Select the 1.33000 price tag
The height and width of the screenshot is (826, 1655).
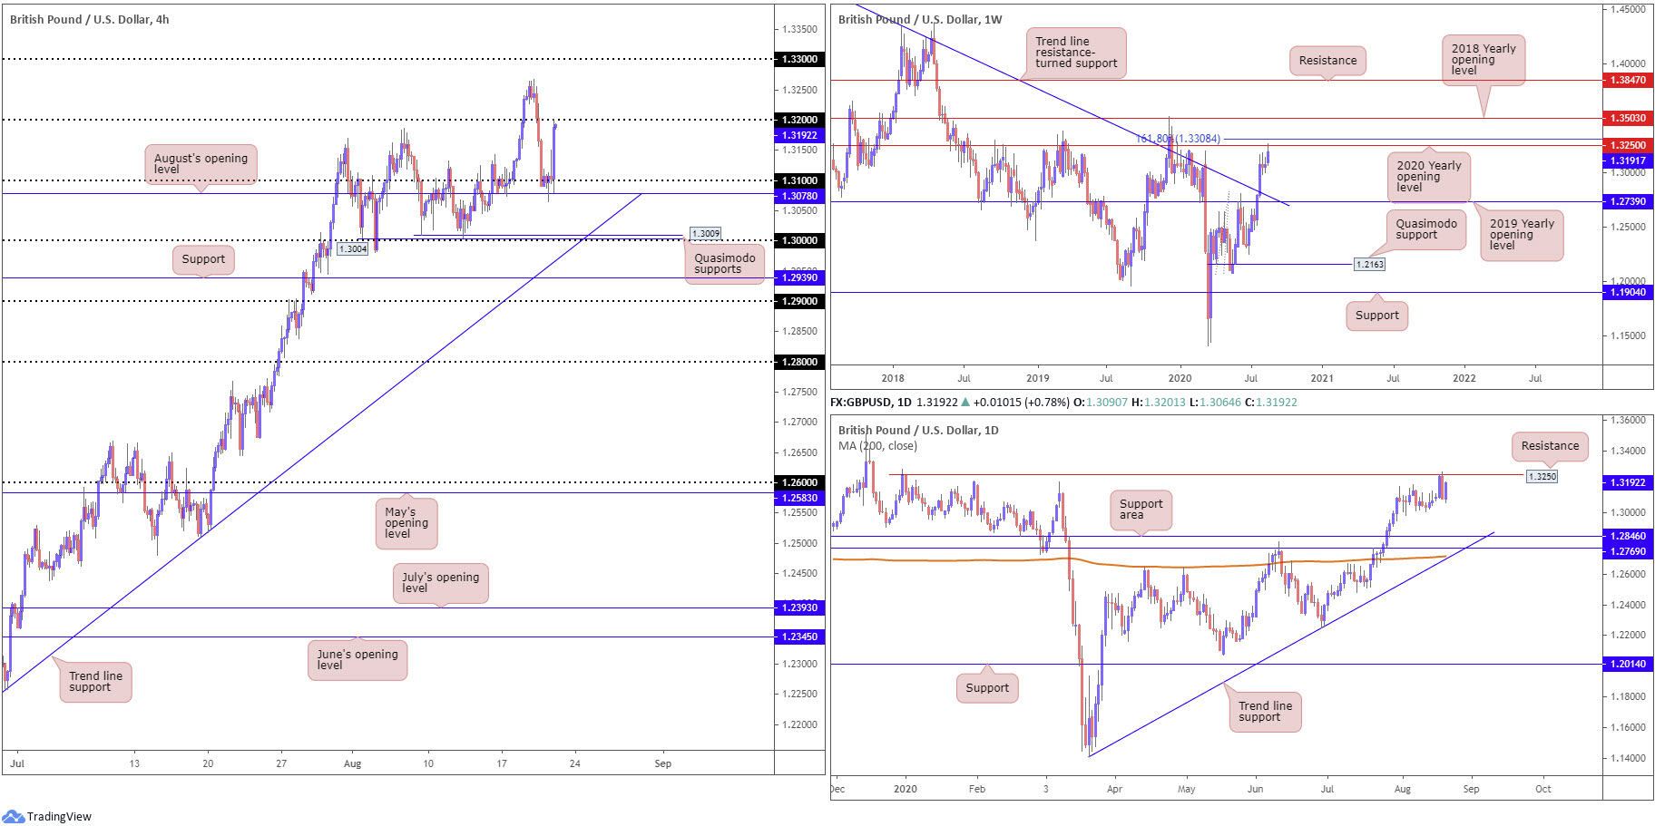point(799,59)
